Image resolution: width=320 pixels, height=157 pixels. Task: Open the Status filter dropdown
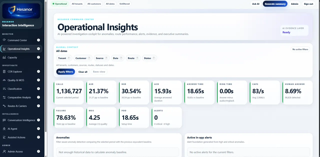[149, 58]
